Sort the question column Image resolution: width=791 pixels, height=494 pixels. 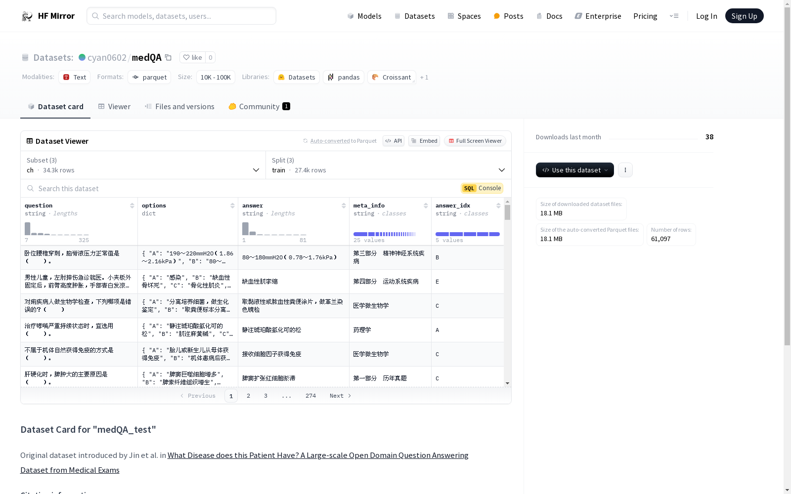132,206
